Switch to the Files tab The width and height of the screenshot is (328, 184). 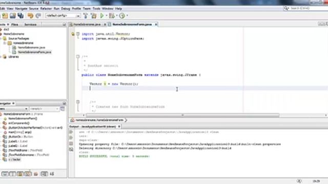coord(14,25)
